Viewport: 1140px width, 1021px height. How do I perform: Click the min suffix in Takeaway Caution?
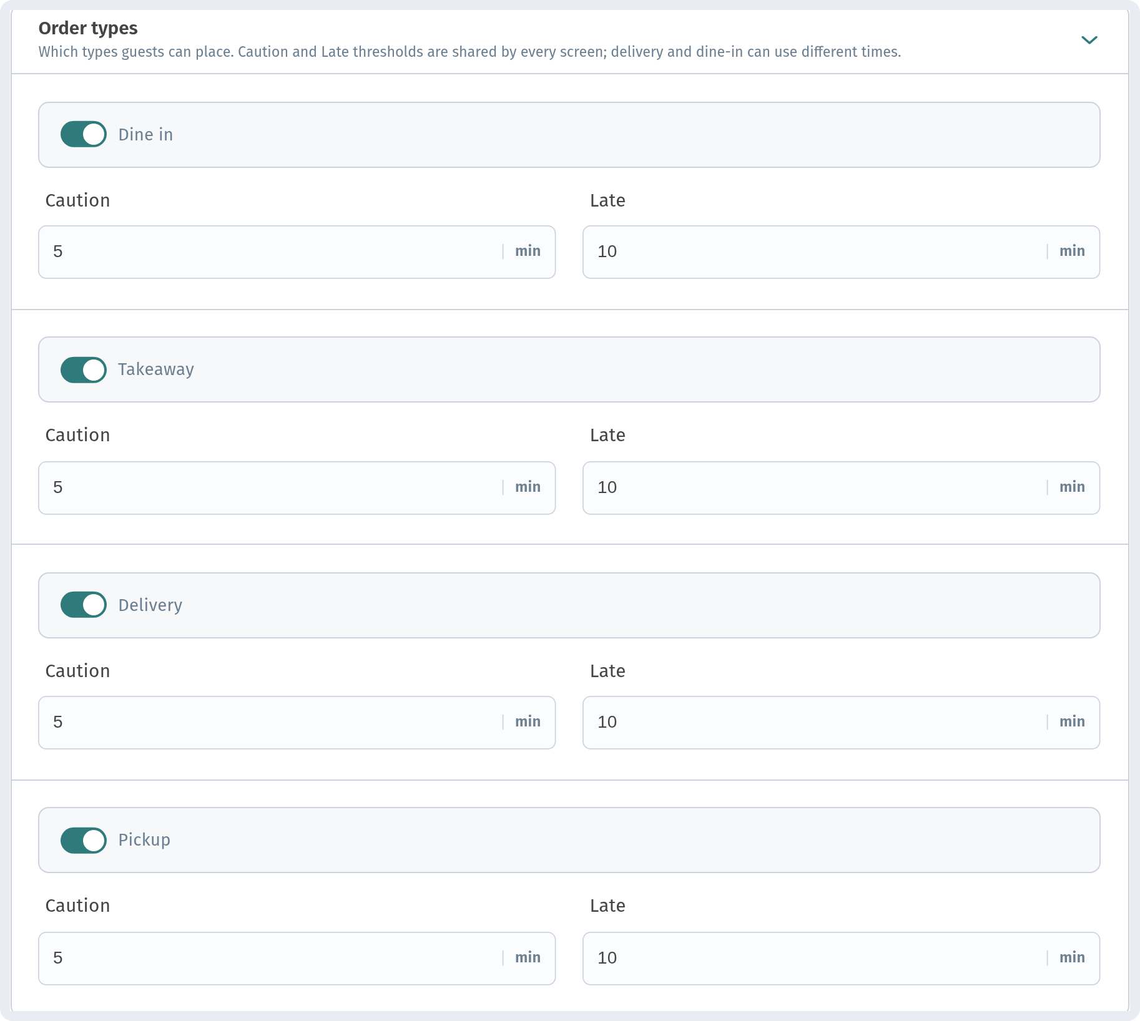pyautogui.click(x=528, y=487)
